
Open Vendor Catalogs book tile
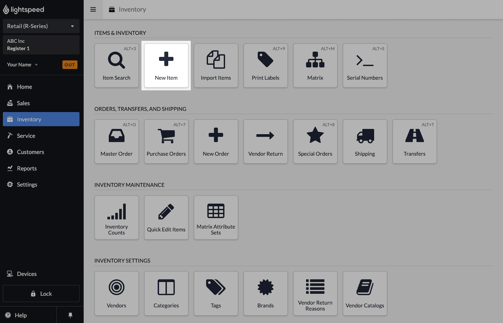tap(365, 293)
